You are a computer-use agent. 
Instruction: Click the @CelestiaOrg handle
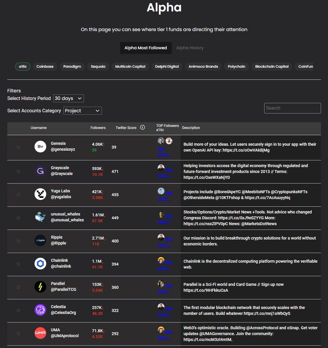(x=63, y=313)
